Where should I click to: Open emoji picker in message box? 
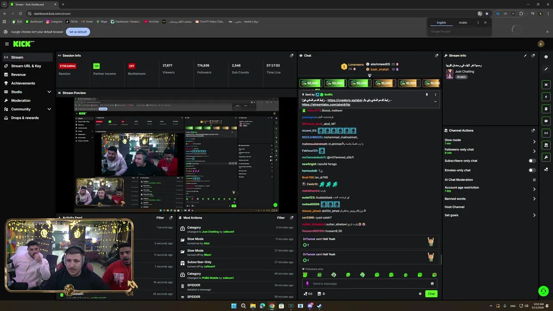432,284
